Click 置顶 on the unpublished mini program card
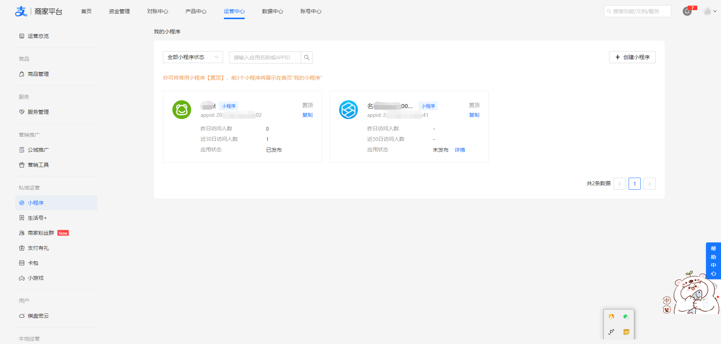Viewport: 721px width, 344px height. point(474,105)
